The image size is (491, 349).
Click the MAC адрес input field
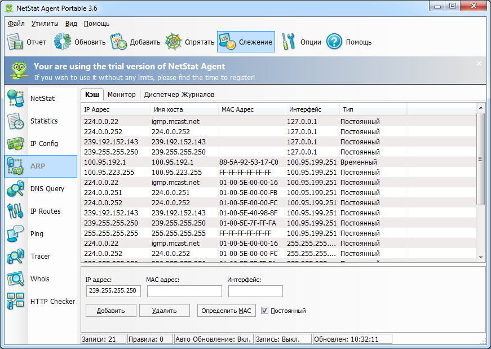coord(184,291)
